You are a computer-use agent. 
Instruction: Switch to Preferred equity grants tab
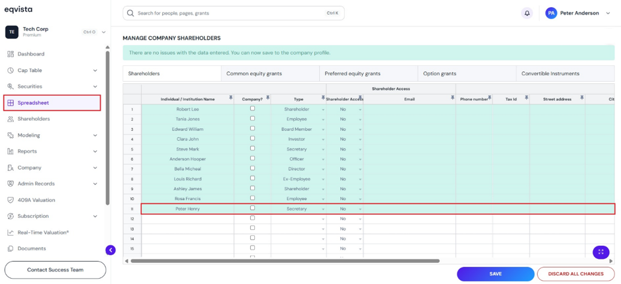[x=368, y=73]
